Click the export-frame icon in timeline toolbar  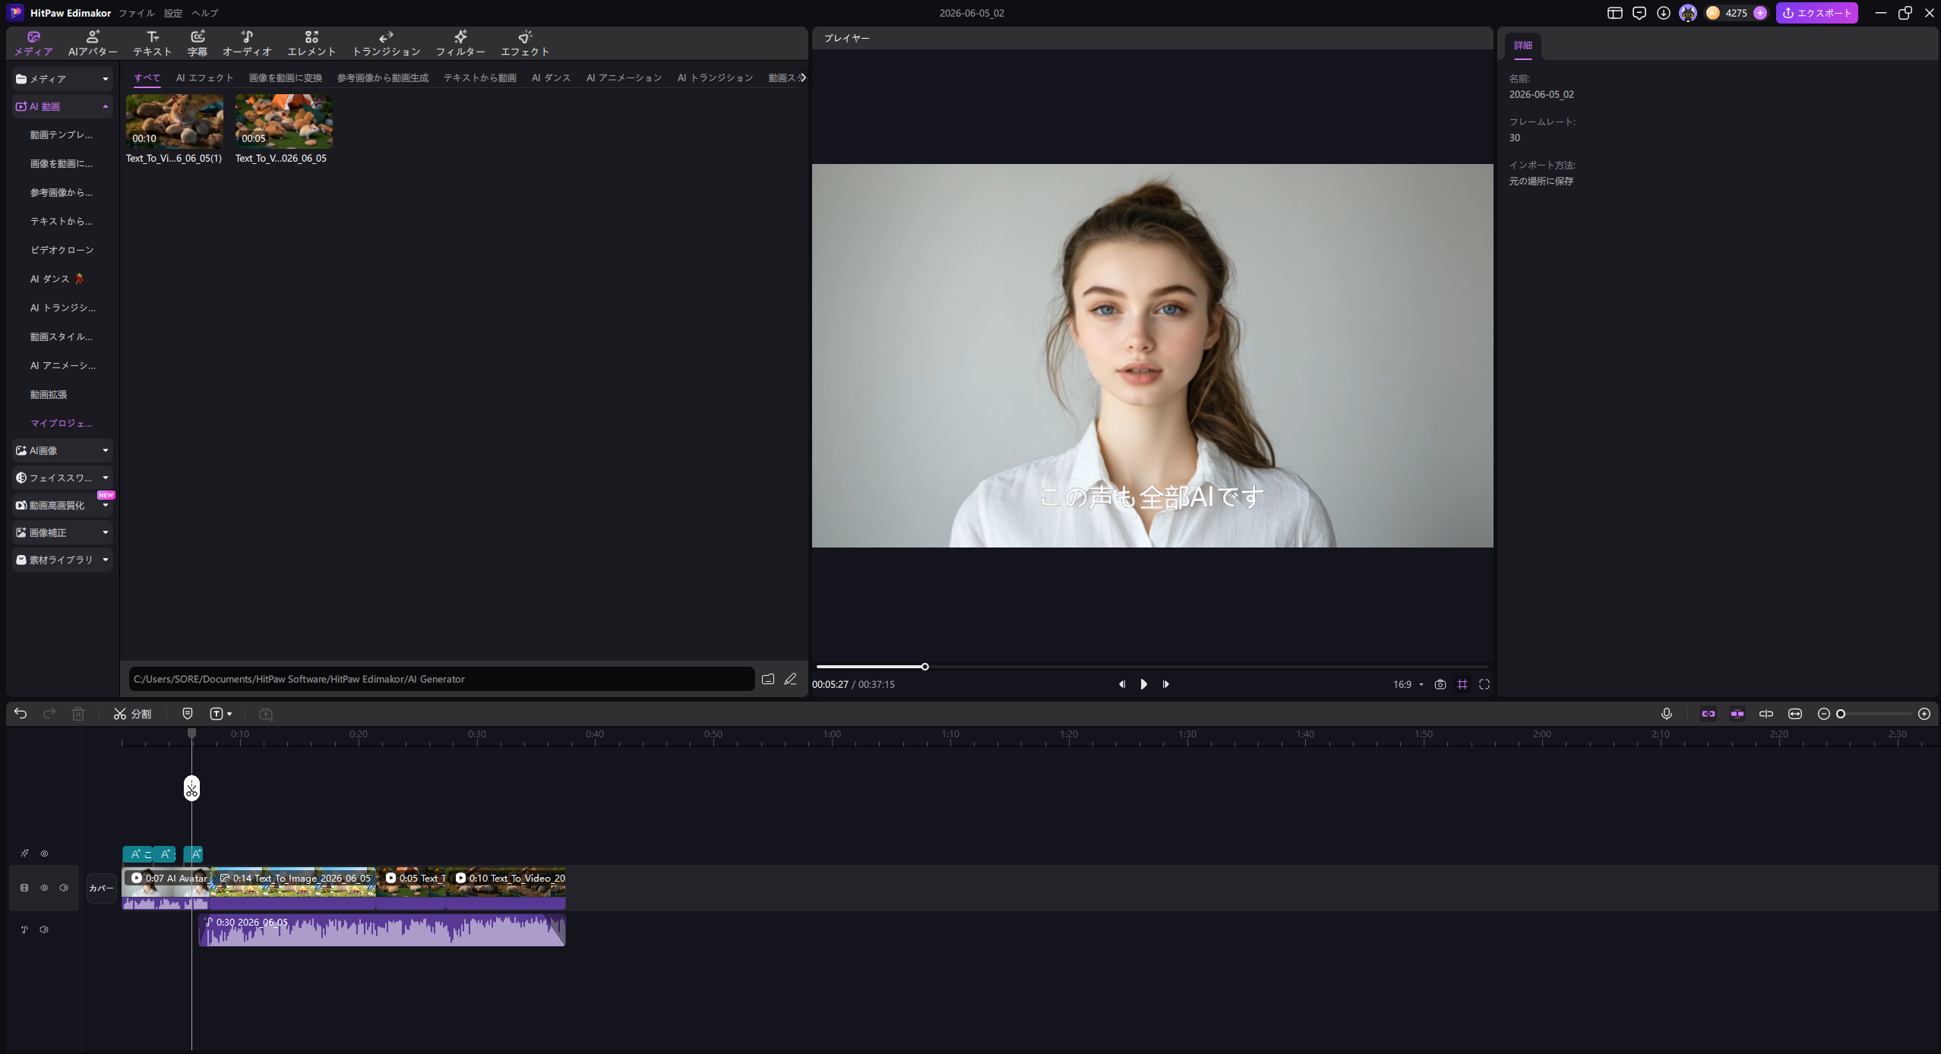pos(266,714)
